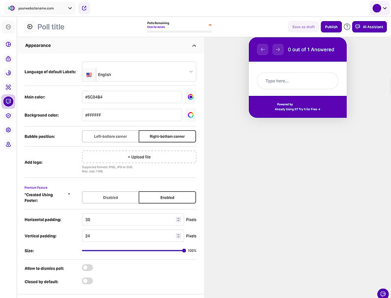Open the Background color picker wheel
This screenshot has width=391, height=298.
tap(190, 115)
